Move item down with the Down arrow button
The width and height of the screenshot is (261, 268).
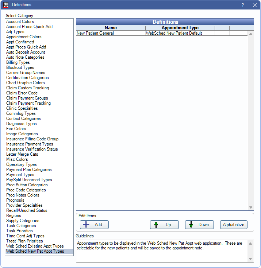[199, 225]
